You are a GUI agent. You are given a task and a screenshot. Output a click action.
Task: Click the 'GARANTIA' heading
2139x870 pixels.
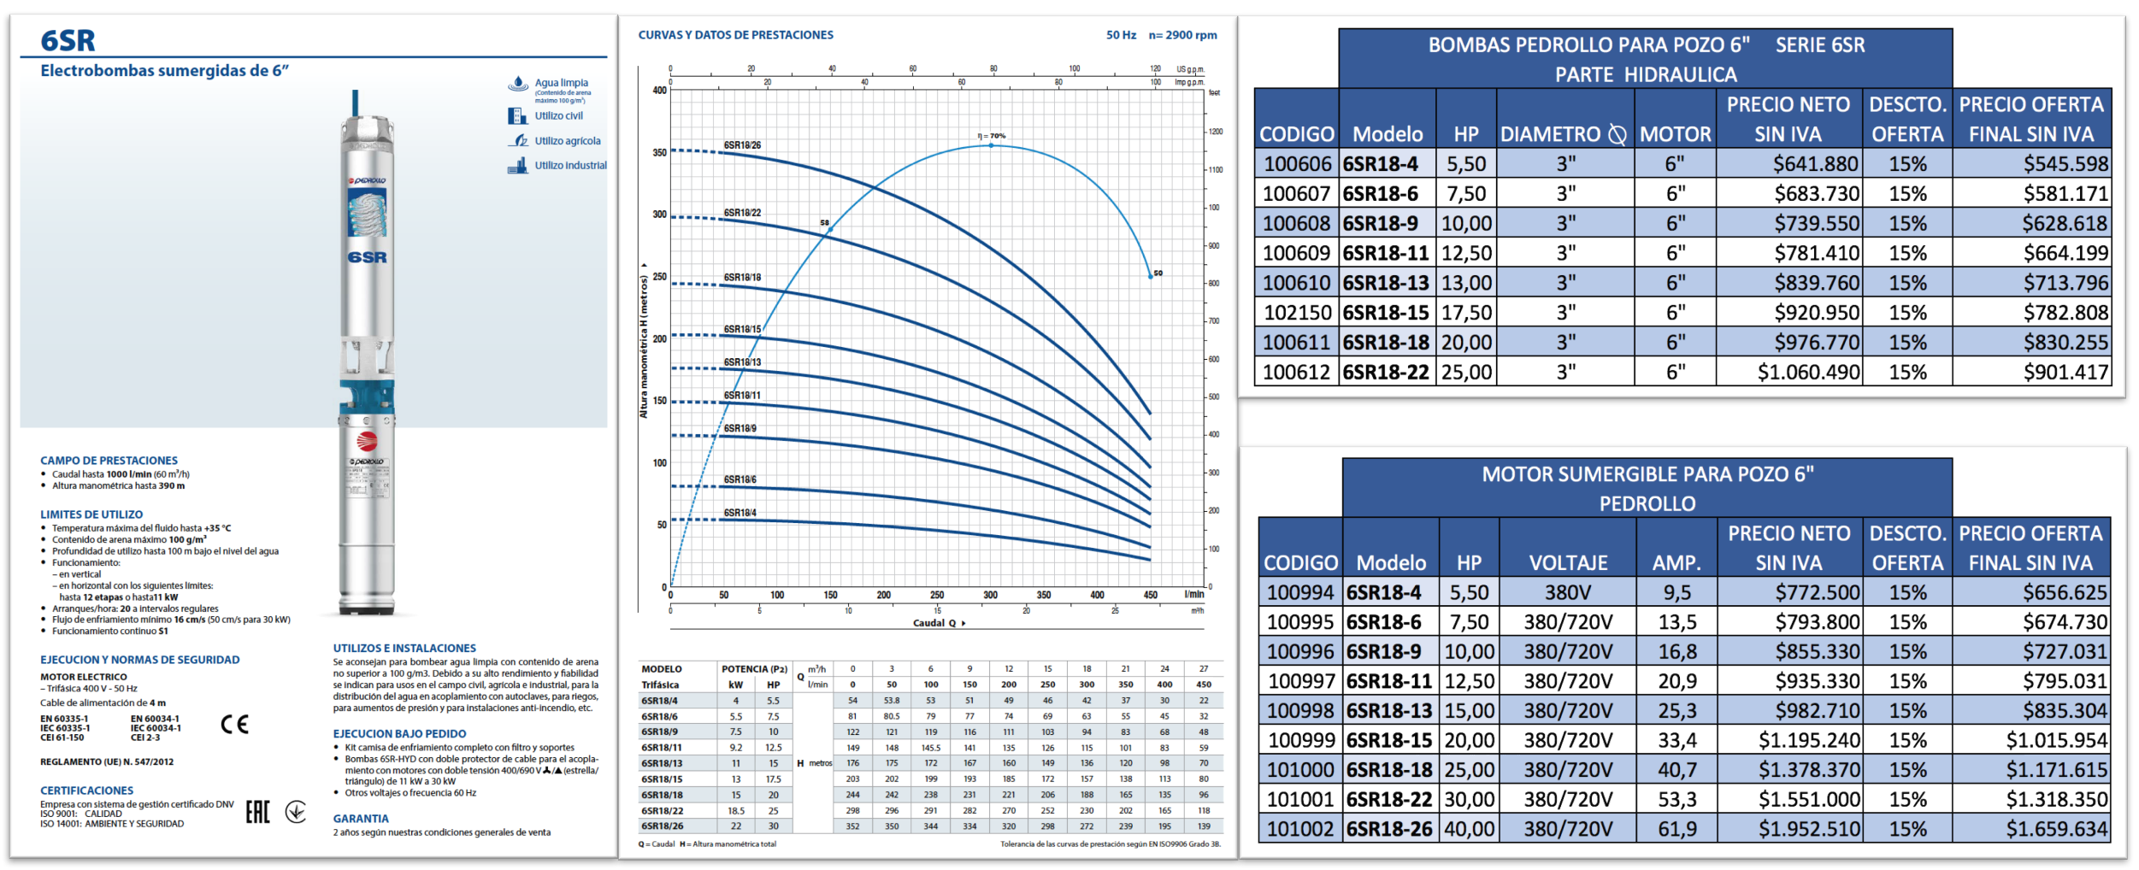361,819
